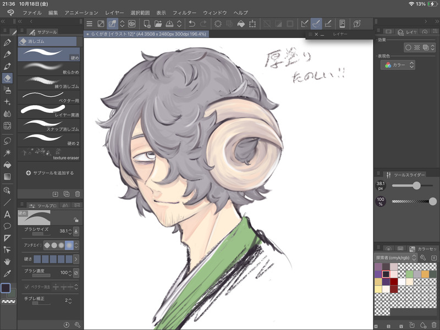Select the Auto select magic wand tool

[x=7, y=152]
